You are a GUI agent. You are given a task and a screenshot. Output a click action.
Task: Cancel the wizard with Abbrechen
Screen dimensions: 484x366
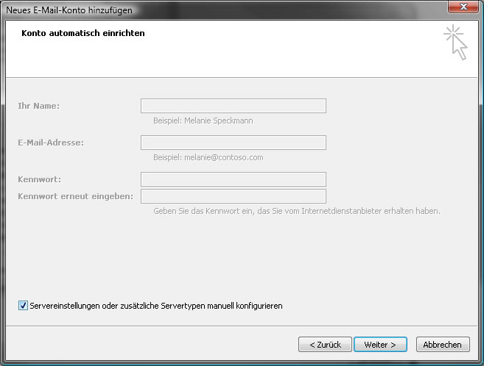pyautogui.click(x=443, y=345)
